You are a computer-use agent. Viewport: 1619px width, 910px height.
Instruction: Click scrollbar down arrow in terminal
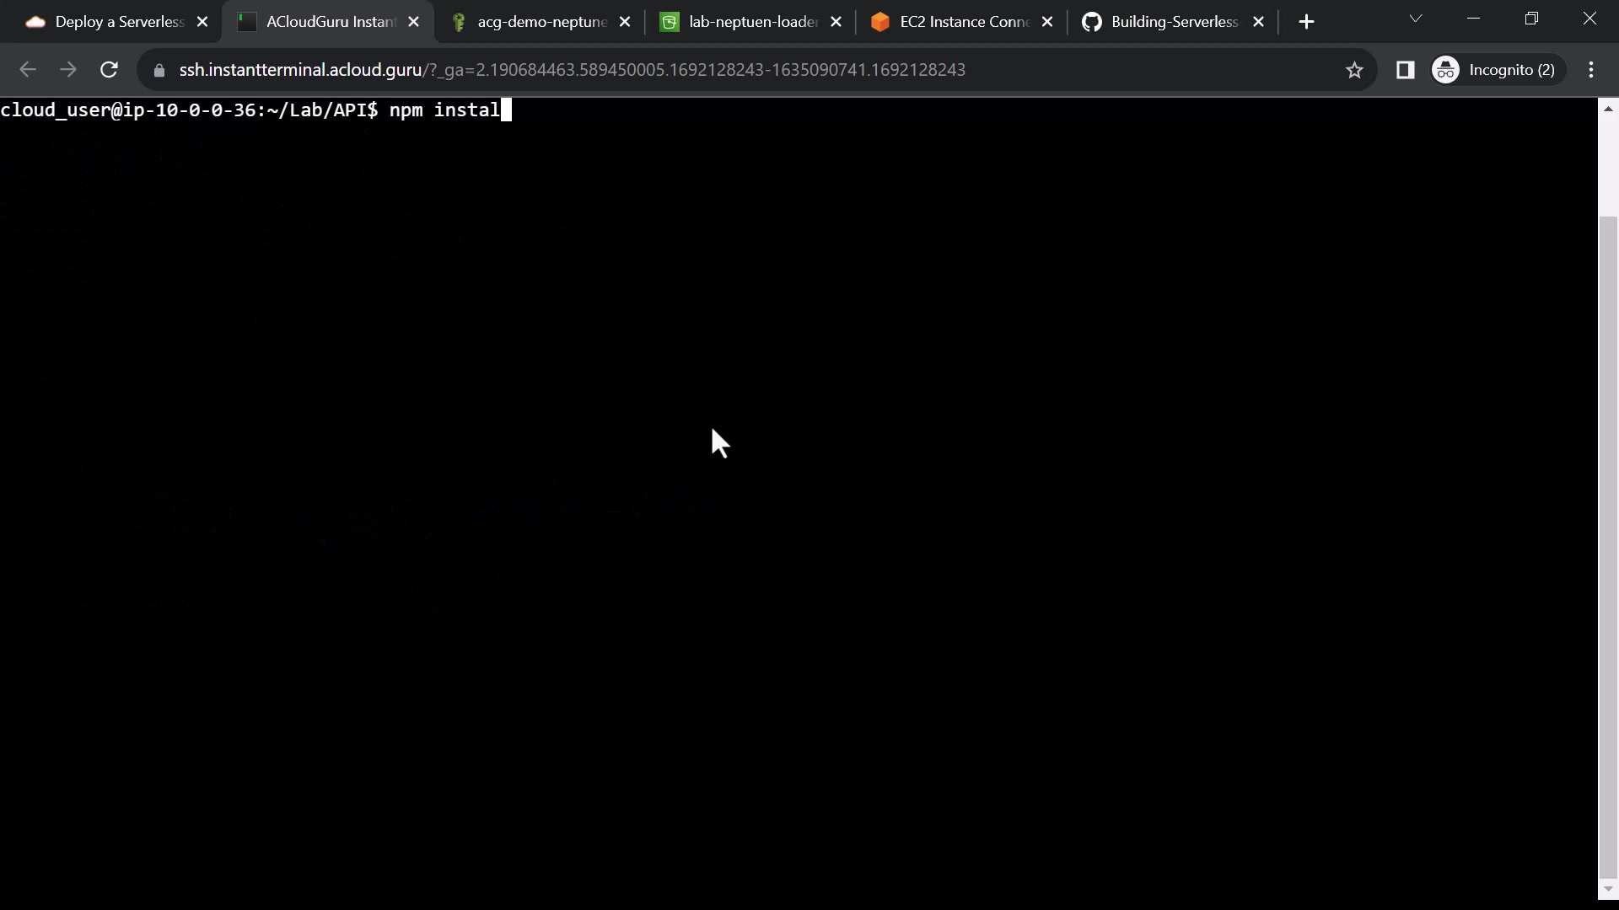[x=1608, y=889]
